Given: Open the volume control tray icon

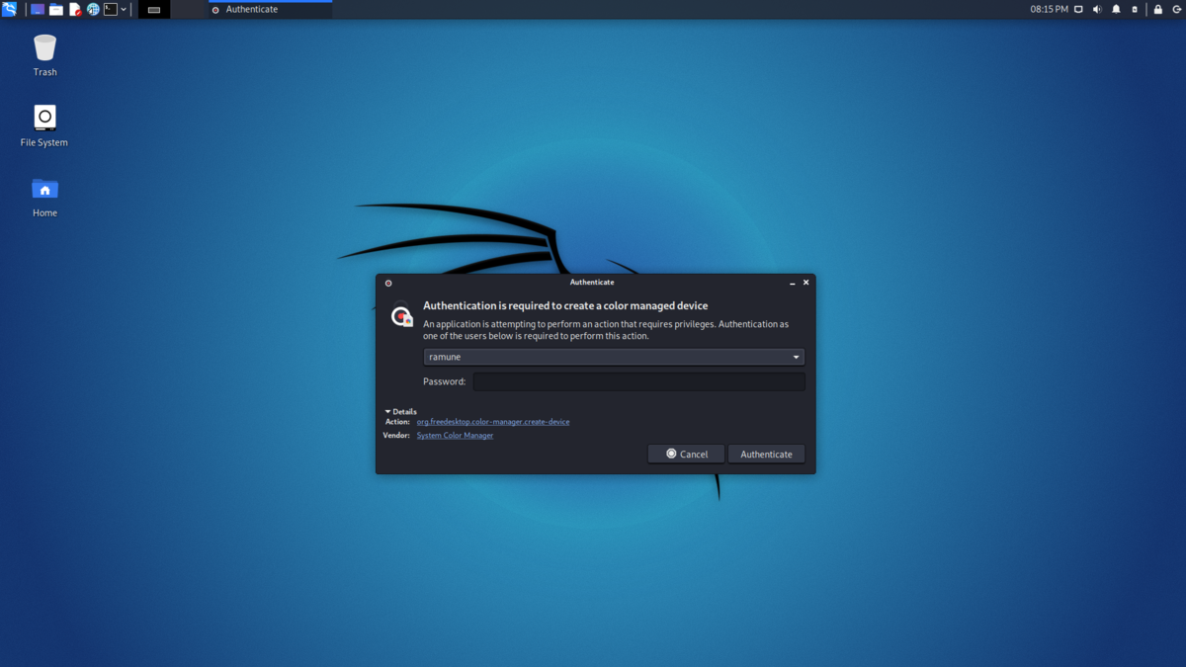Looking at the screenshot, I should [1097, 9].
